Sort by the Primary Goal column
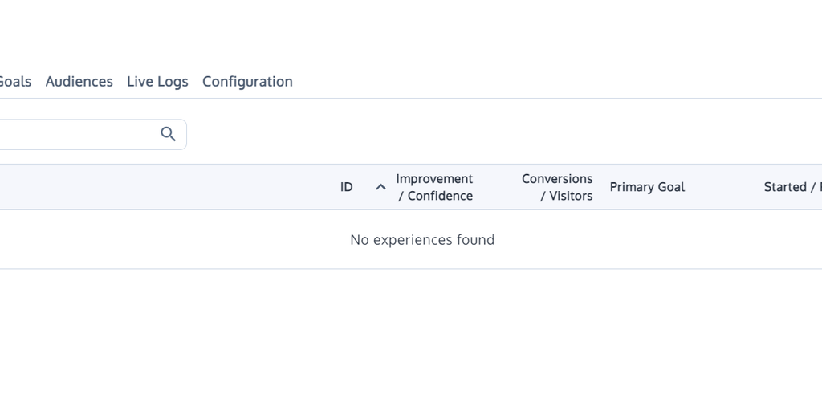This screenshot has height=411, width=822. (647, 187)
